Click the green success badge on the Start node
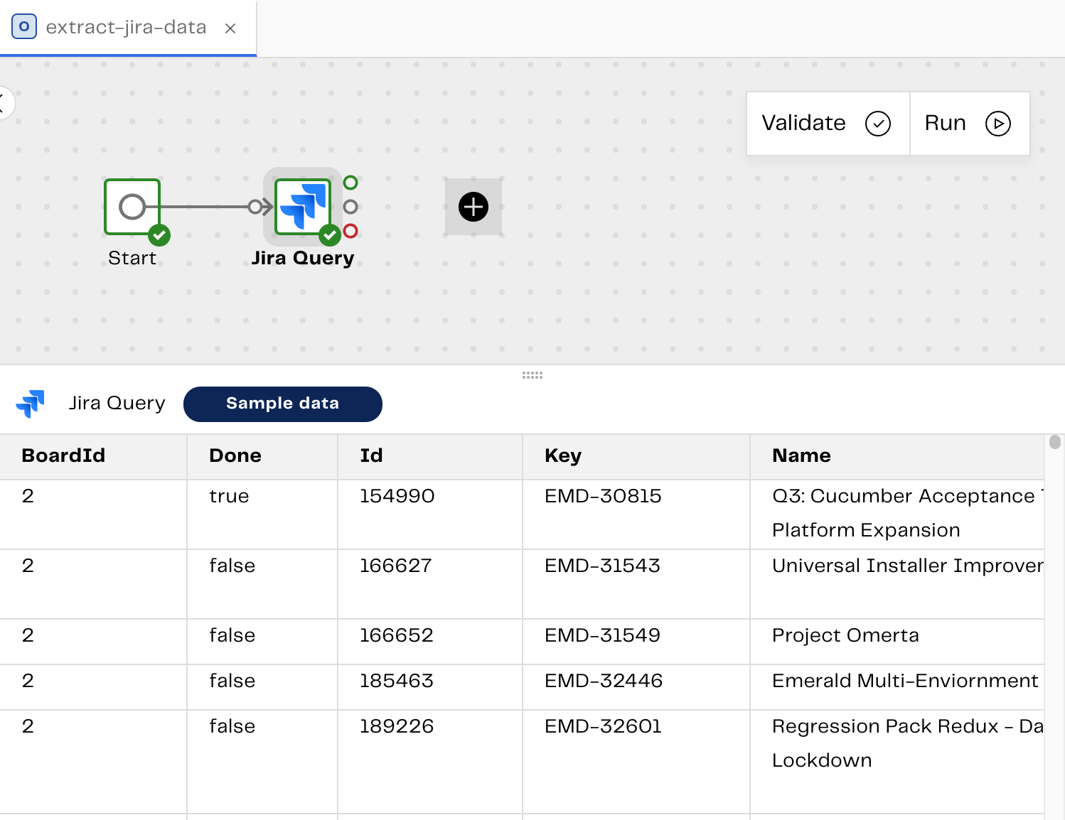 tap(159, 234)
